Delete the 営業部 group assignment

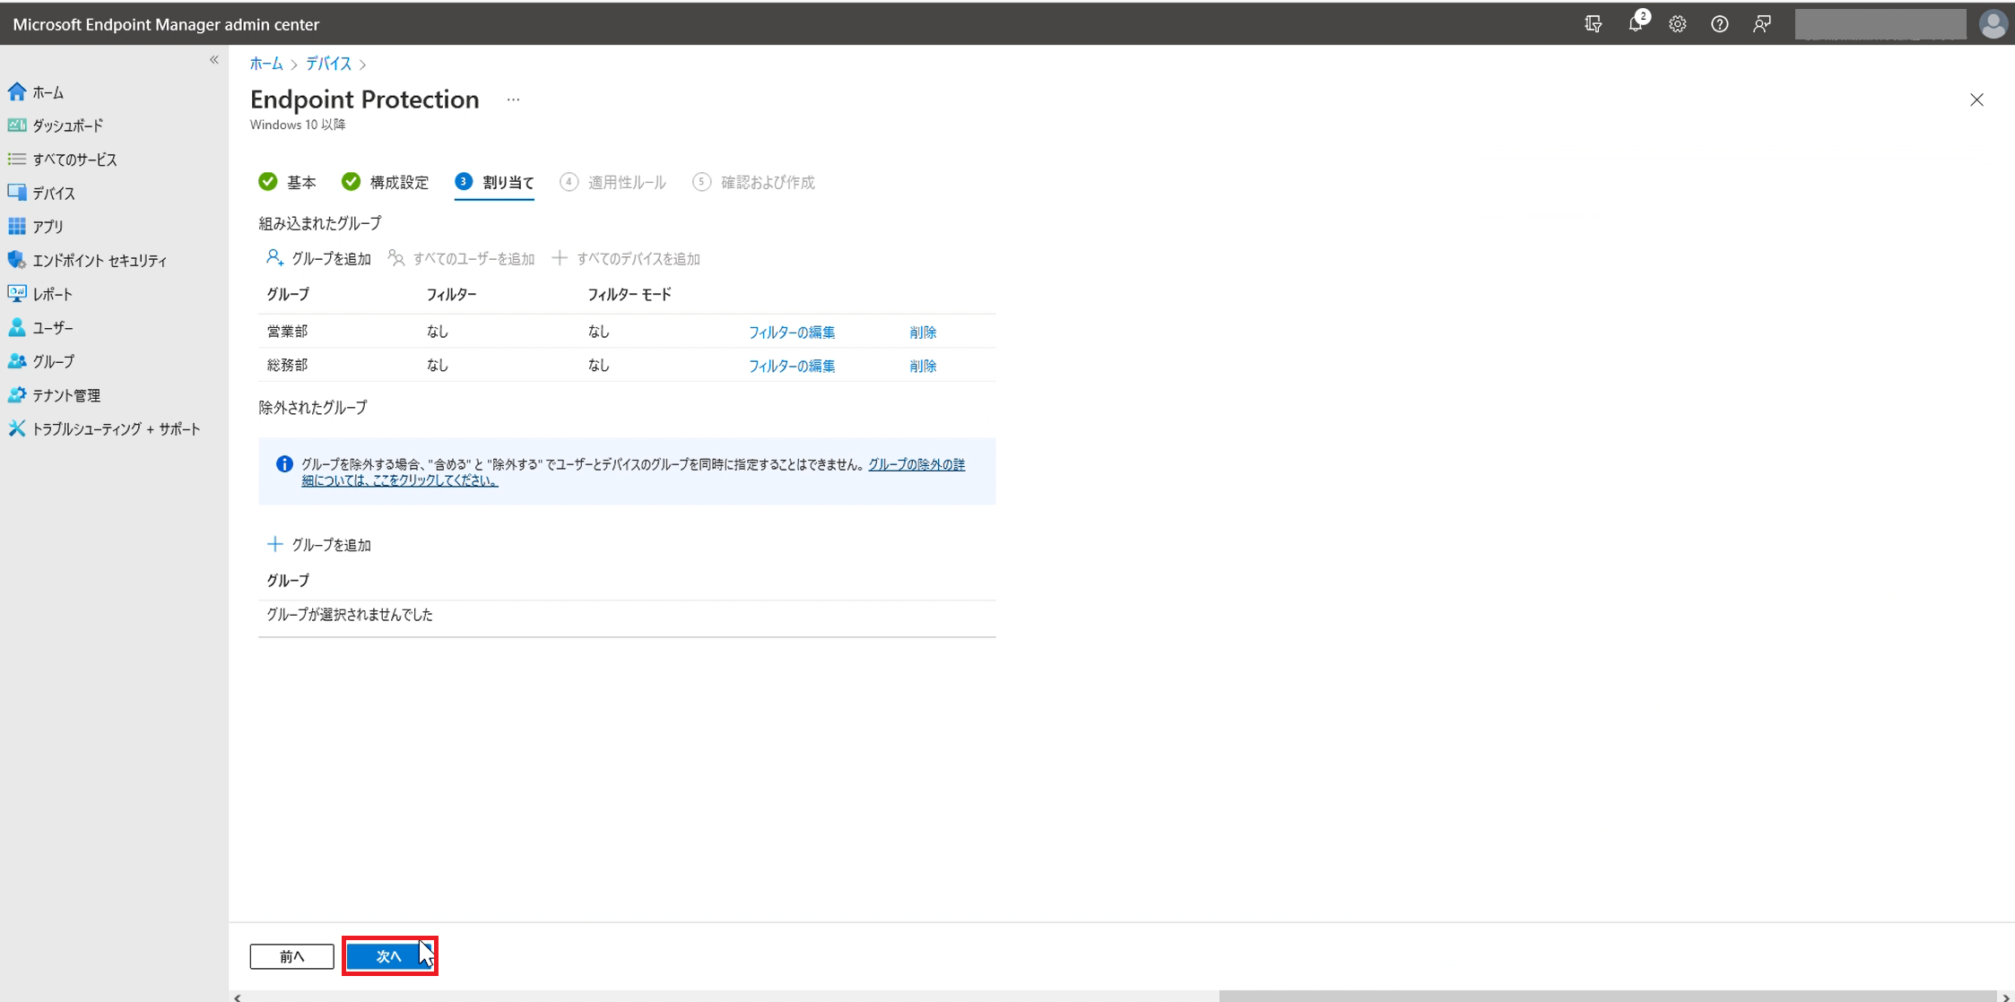pos(923,333)
